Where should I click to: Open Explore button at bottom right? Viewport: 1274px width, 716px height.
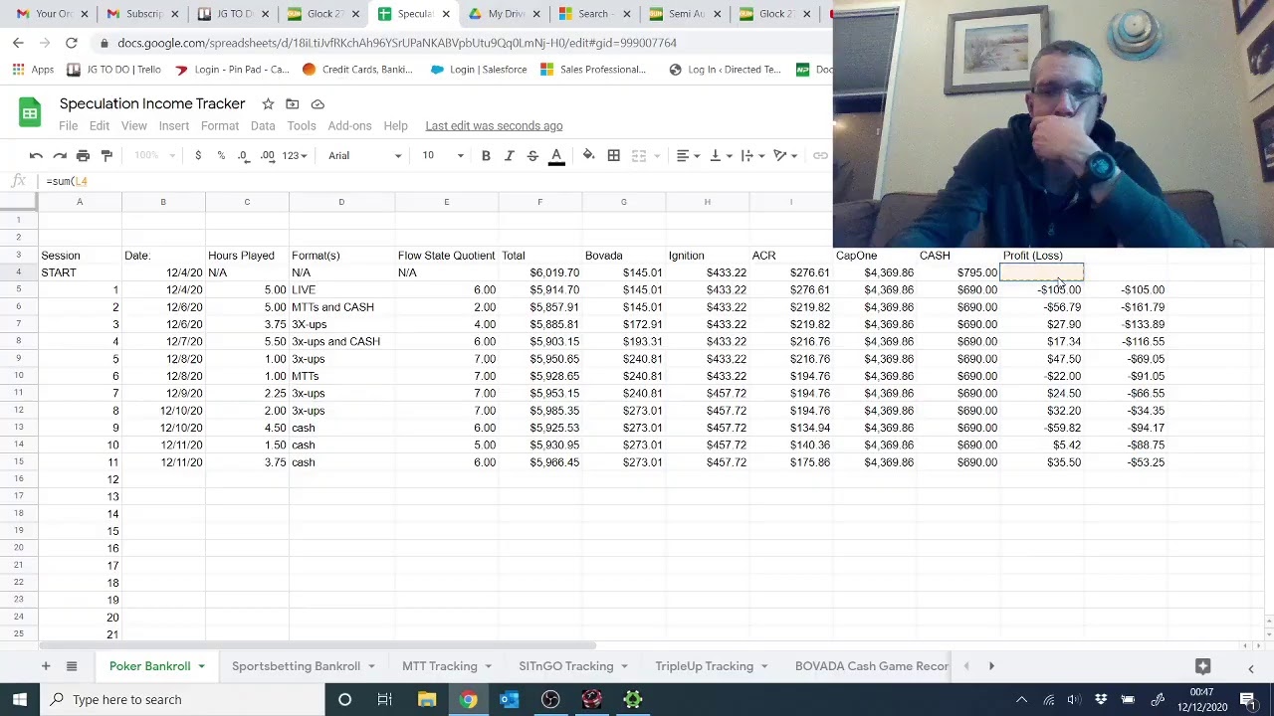[1203, 666]
